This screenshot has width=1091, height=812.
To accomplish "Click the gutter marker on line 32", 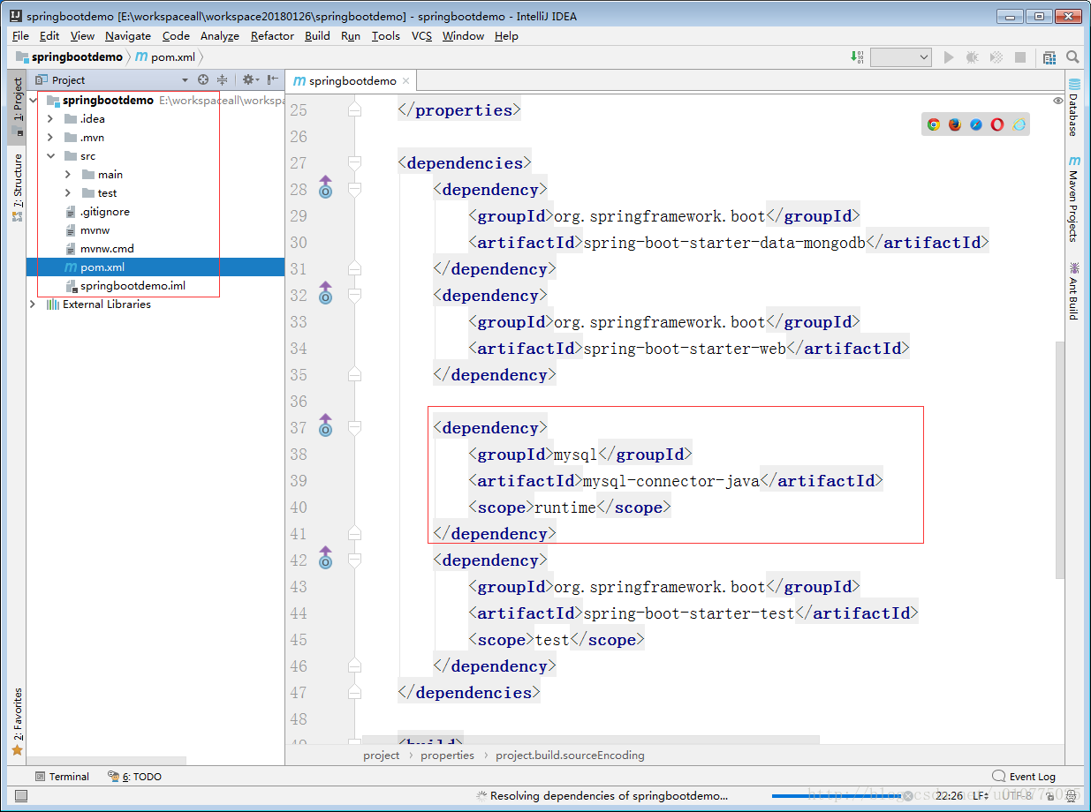I will pyautogui.click(x=325, y=292).
